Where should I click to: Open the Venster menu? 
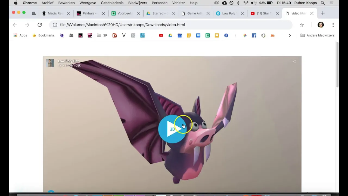click(179, 3)
